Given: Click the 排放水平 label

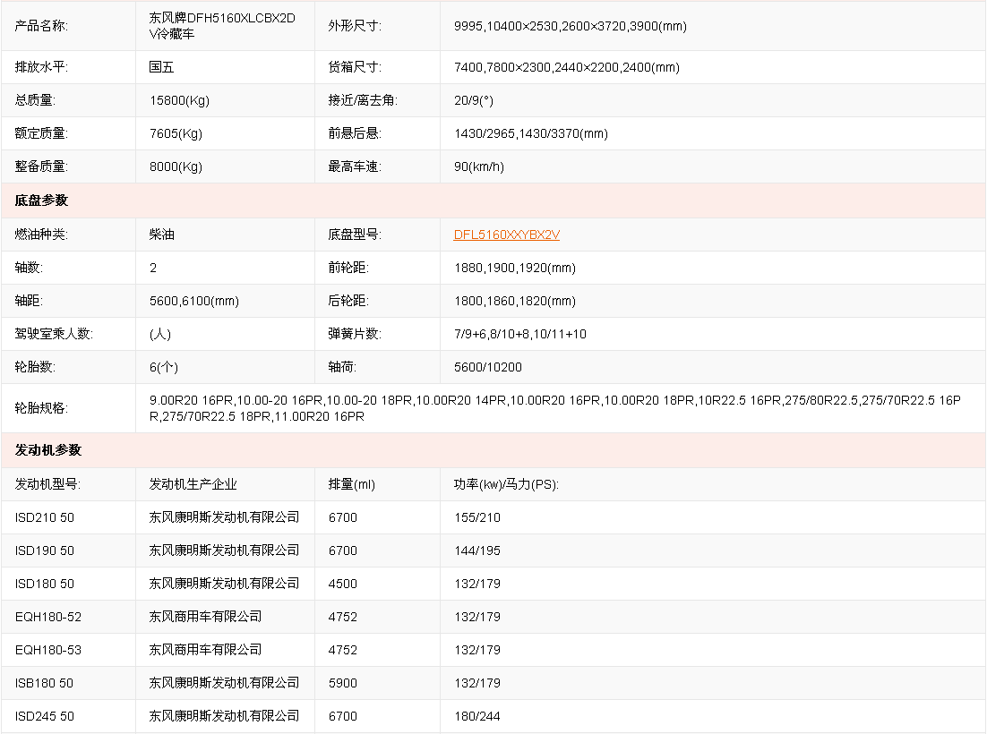Looking at the screenshot, I should (x=41, y=66).
